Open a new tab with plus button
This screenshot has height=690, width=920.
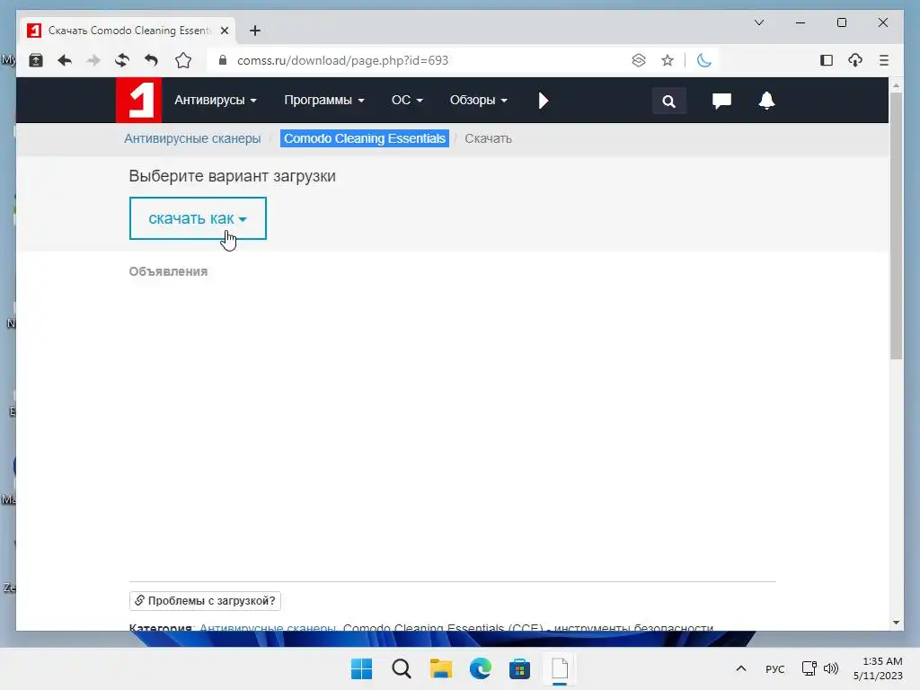[x=254, y=31]
